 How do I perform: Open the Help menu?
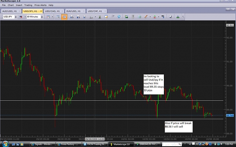[x=51, y=5]
